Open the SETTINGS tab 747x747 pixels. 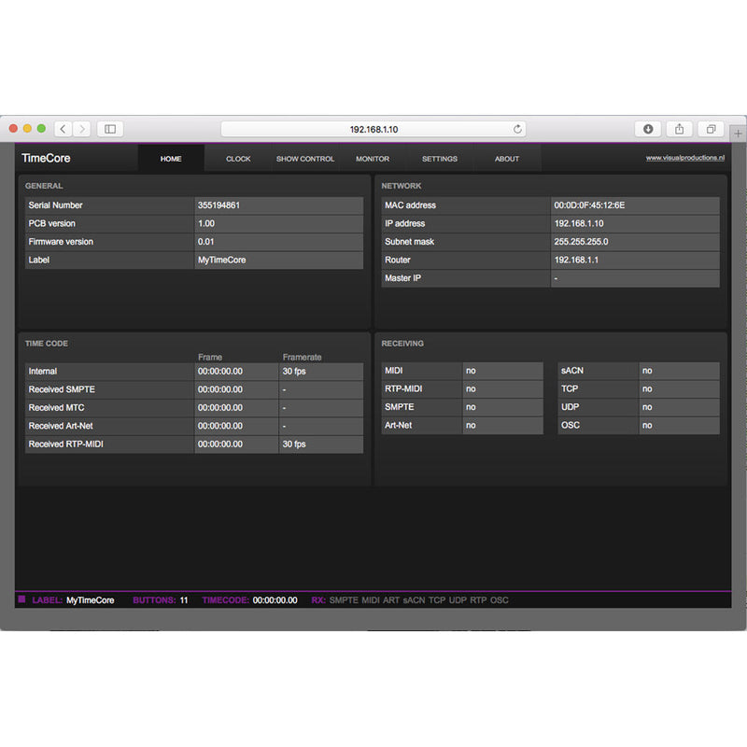pyautogui.click(x=440, y=159)
